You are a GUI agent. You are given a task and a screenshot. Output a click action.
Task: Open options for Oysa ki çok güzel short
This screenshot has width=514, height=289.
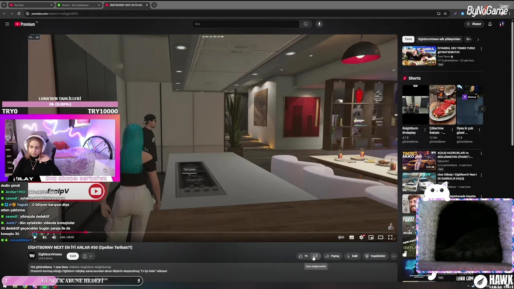[479, 130]
